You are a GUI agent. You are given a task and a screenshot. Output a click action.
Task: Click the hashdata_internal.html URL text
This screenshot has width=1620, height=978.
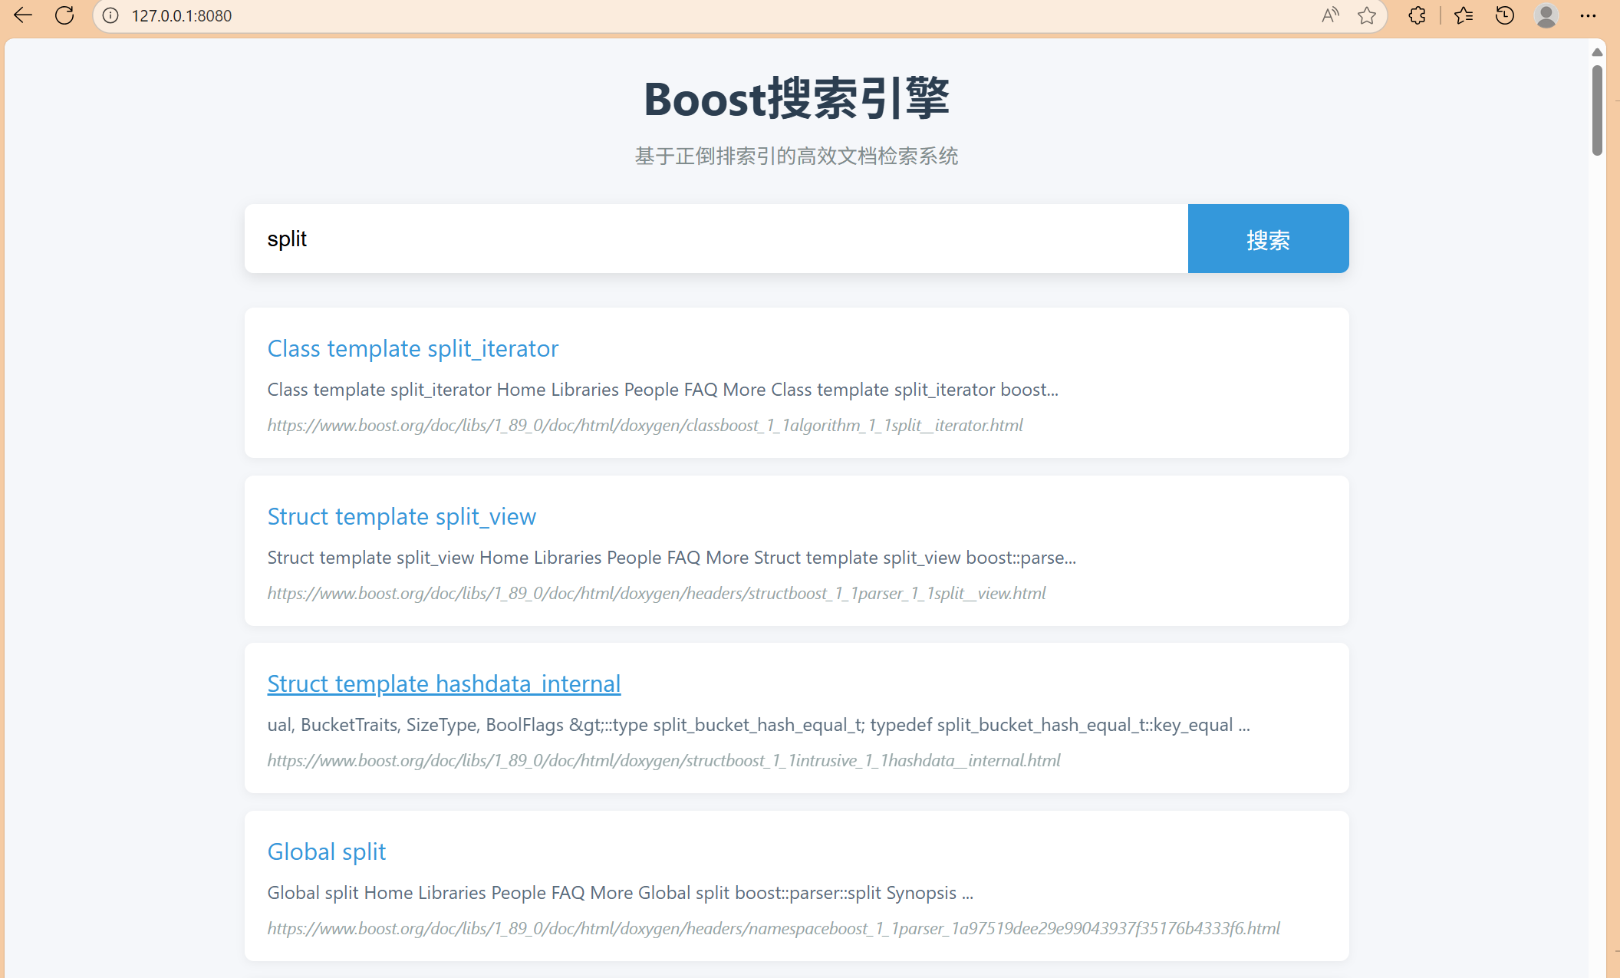(x=663, y=760)
